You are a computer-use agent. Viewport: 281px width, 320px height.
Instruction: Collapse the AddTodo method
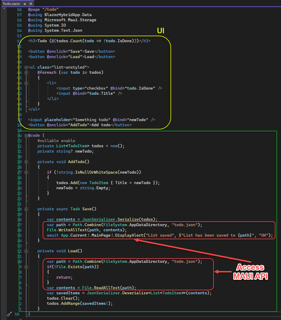coord(26,162)
